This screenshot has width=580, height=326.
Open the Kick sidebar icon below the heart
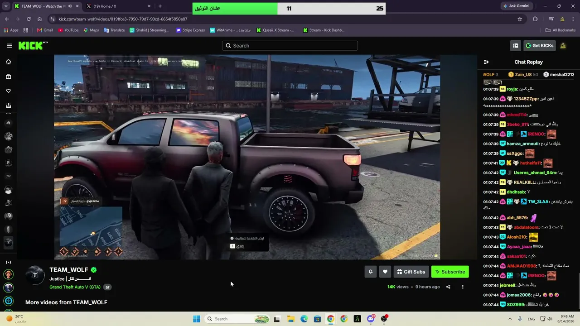[8, 105]
